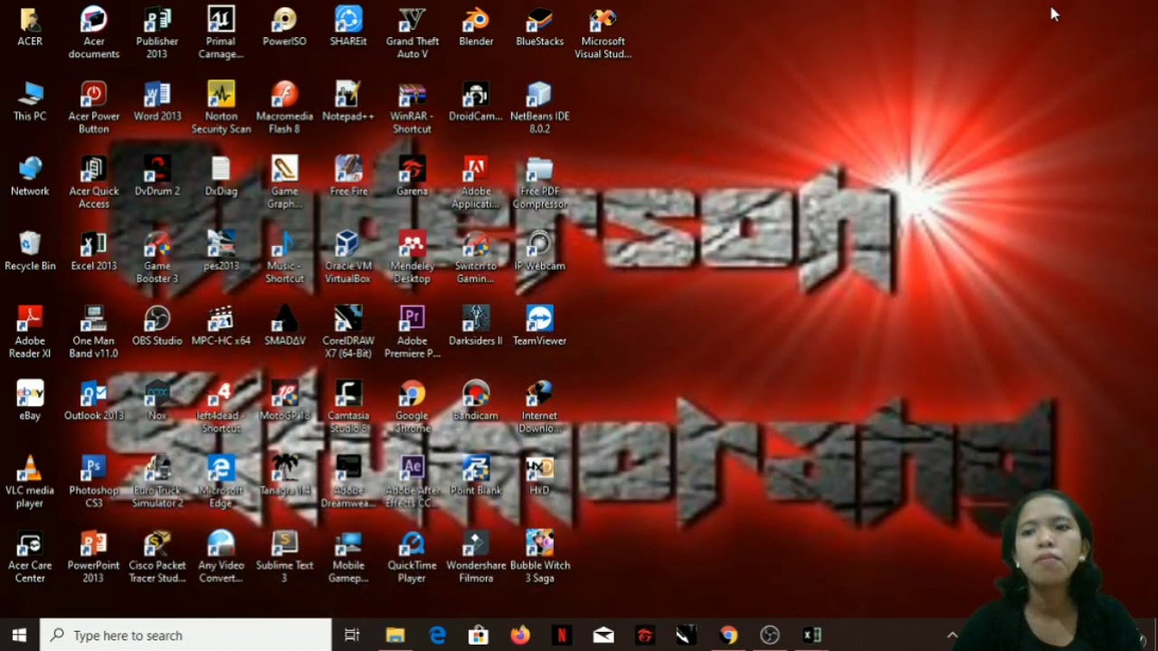
Task: Select the SMADAV desktop icon
Action: tap(285, 326)
